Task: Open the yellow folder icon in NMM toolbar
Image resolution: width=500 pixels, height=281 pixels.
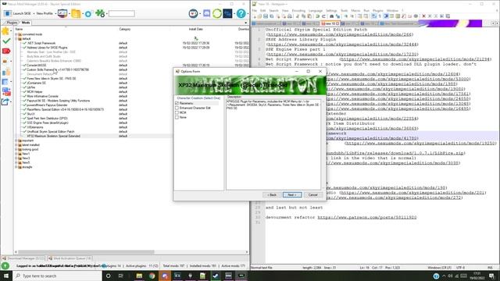Action: click(x=76, y=13)
